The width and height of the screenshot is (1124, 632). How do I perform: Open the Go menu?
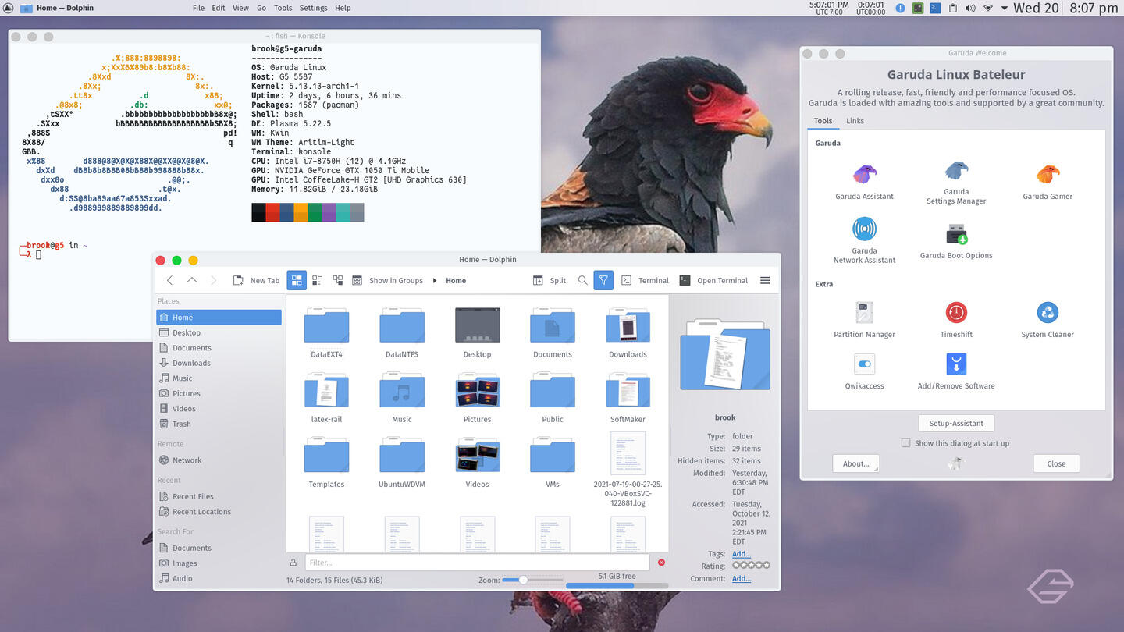(261, 8)
